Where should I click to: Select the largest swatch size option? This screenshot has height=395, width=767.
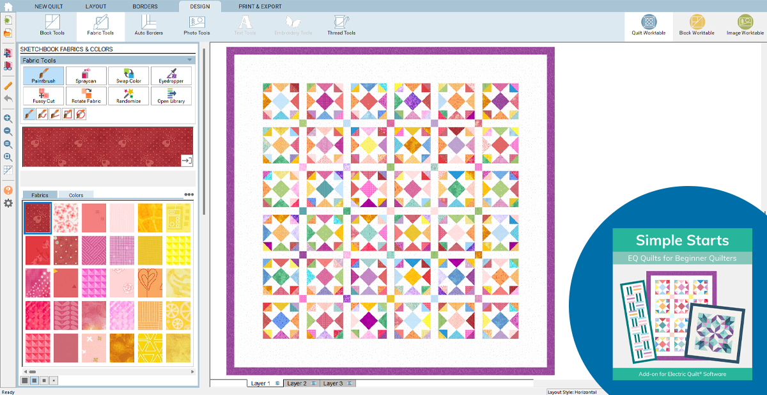[x=25, y=380]
